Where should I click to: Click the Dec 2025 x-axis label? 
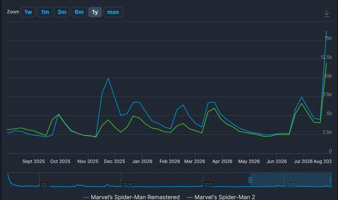point(115,161)
